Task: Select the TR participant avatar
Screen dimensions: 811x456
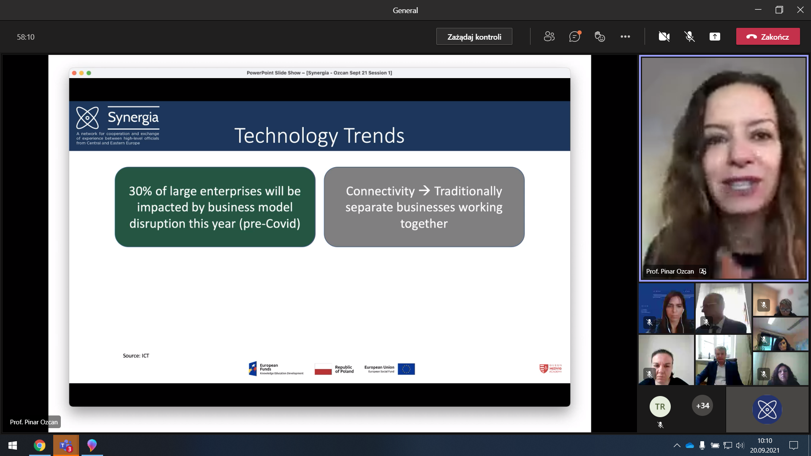Action: coord(660,407)
